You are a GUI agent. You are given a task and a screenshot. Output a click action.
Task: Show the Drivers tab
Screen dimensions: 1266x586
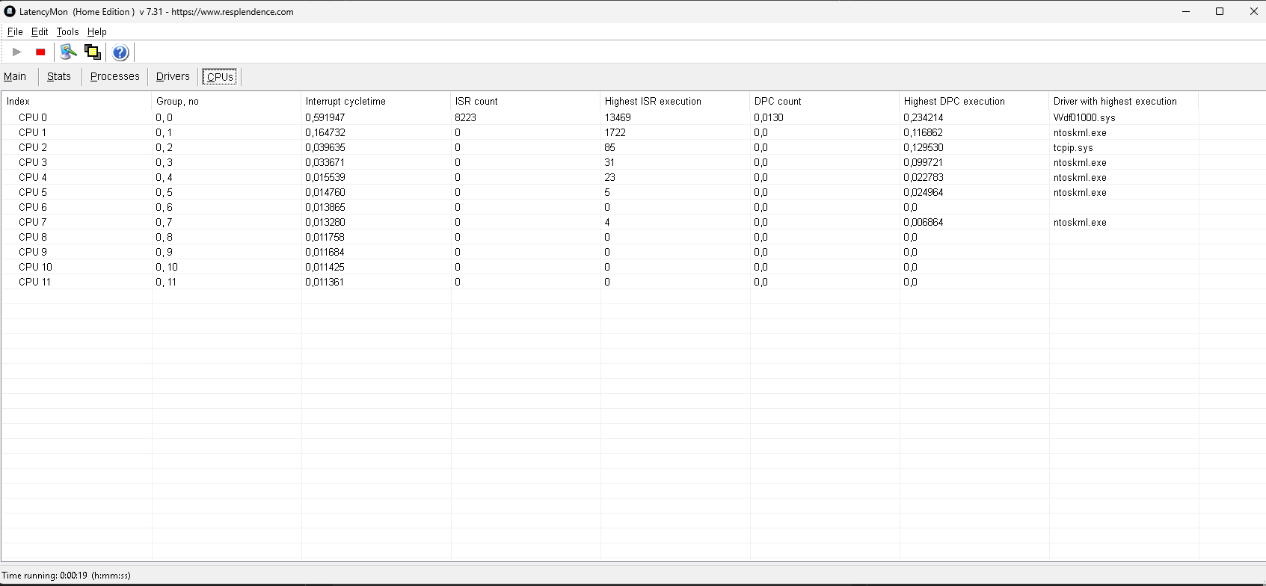173,76
